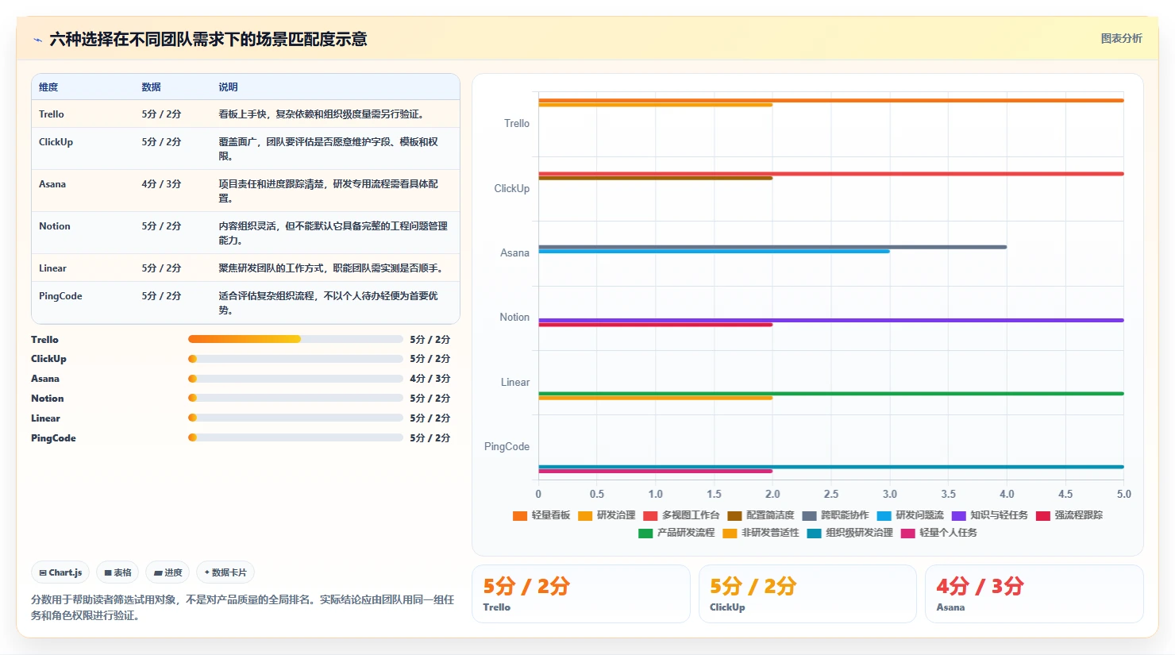This screenshot has width=1175, height=655.
Task: Click the Notion progress bar
Action: [x=295, y=399]
